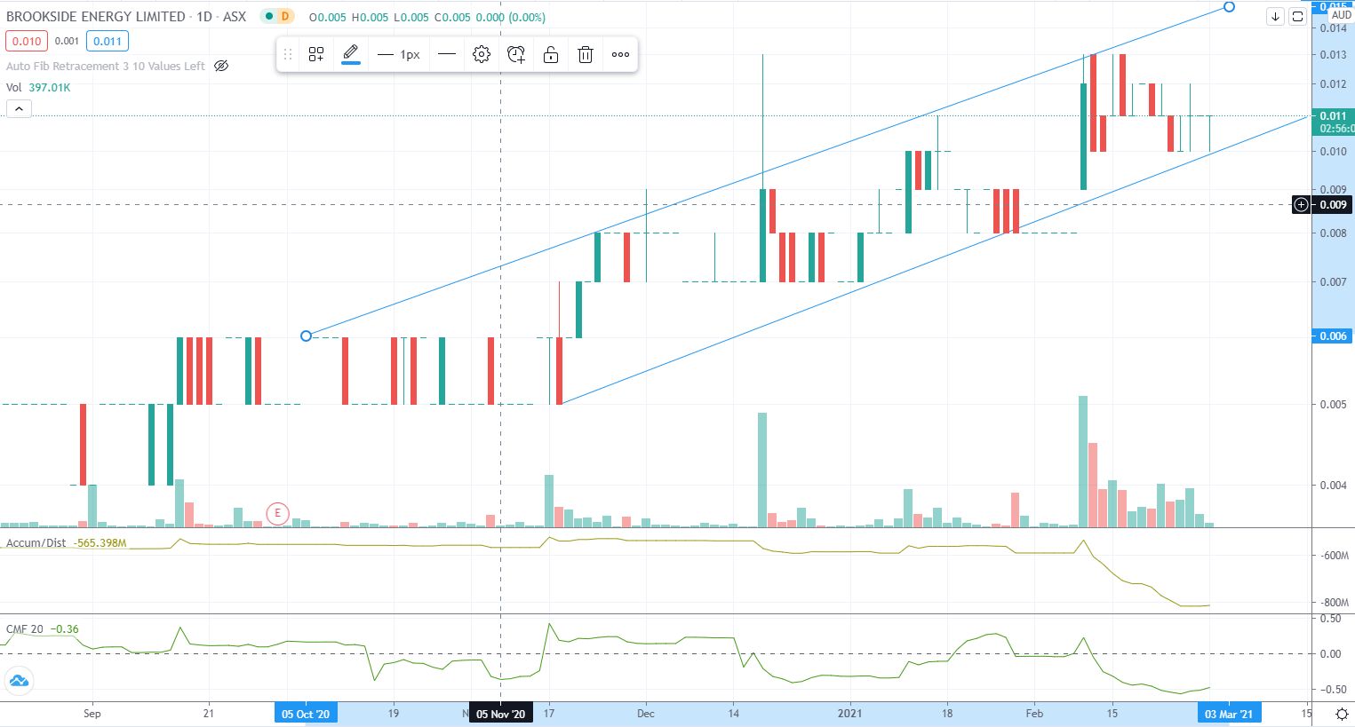Toggle the lock on selected drawing

[551, 55]
